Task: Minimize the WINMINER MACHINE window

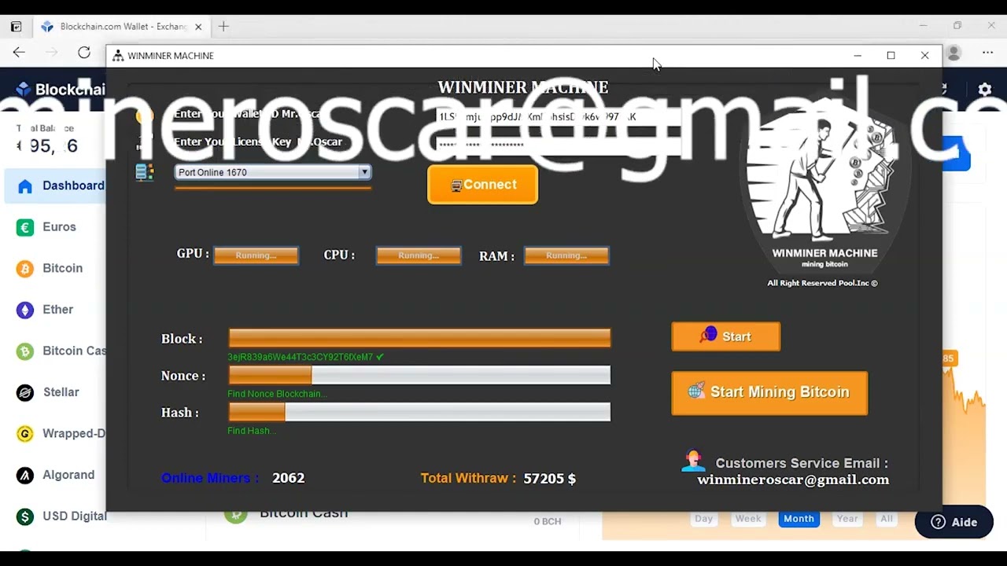Action: (858, 56)
